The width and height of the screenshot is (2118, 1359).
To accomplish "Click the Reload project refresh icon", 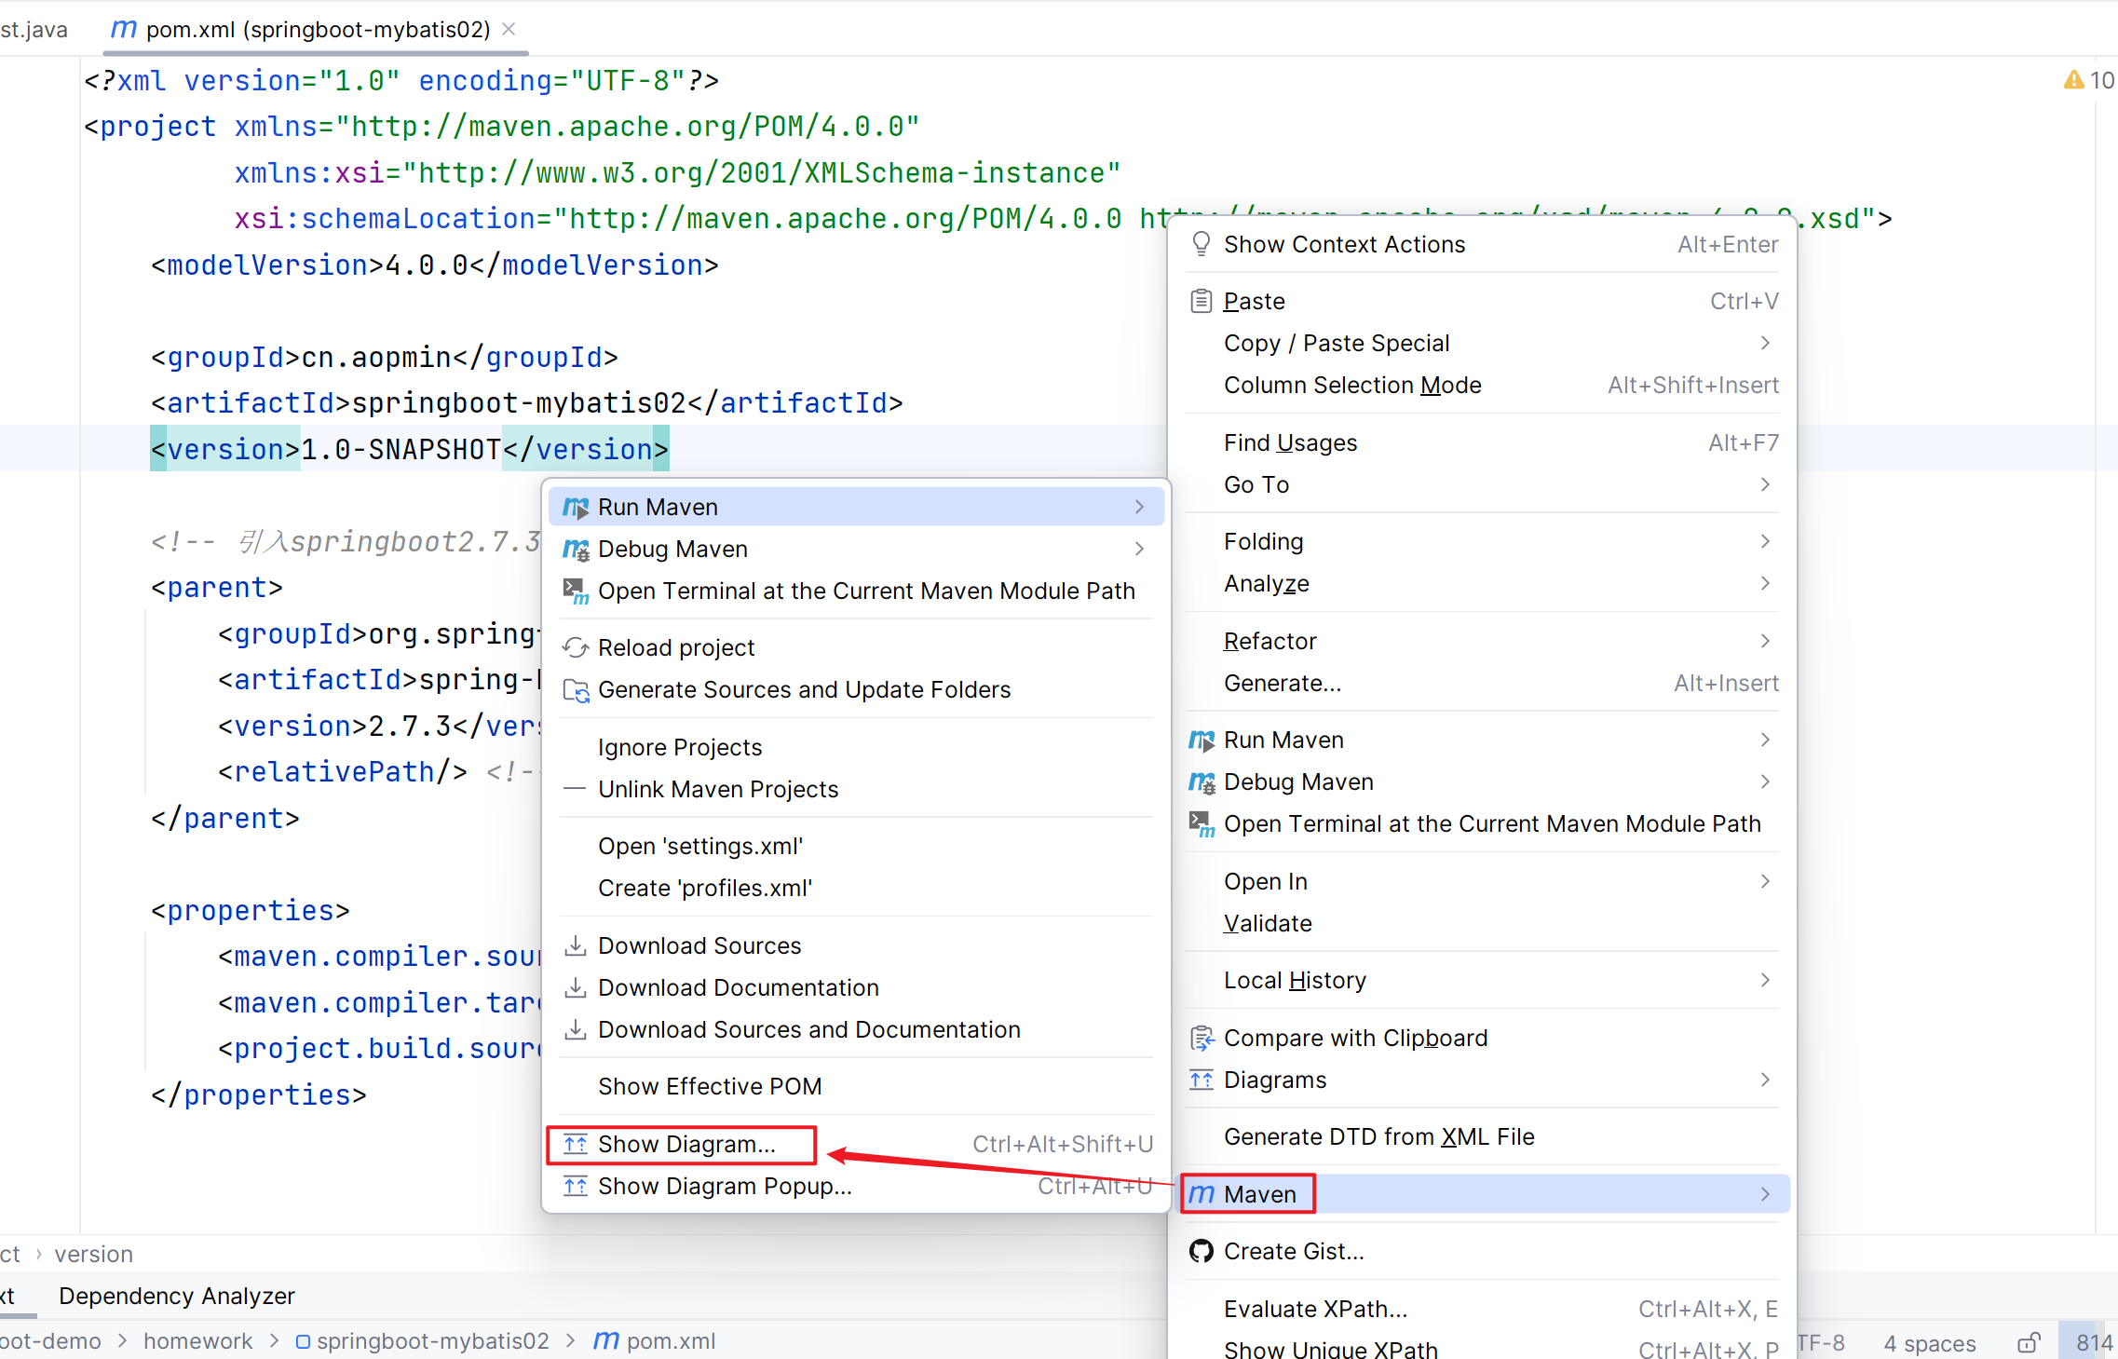I will pyautogui.click(x=576, y=648).
